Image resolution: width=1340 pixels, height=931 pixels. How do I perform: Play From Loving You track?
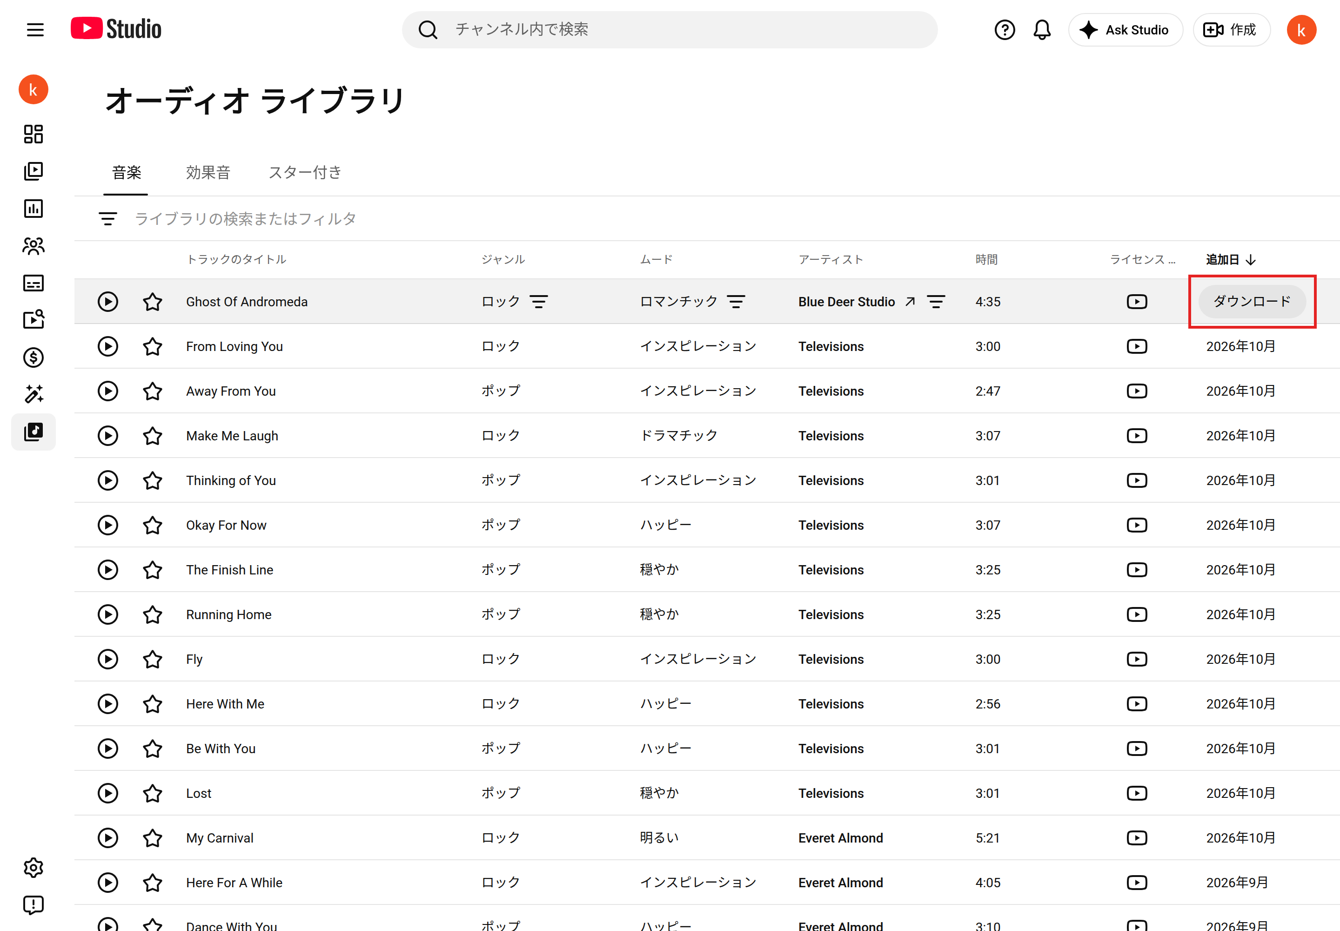107,346
